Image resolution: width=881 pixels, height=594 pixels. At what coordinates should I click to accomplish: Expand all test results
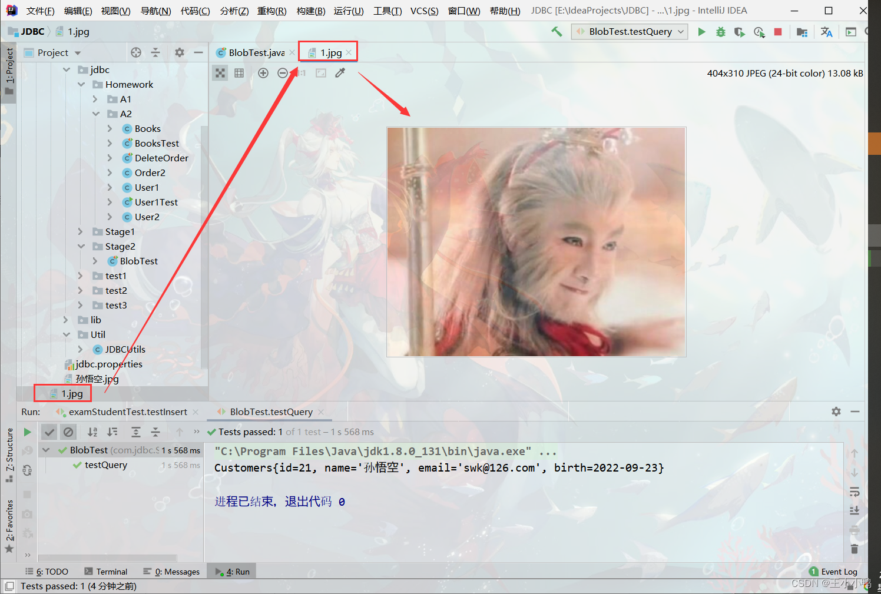pos(136,432)
